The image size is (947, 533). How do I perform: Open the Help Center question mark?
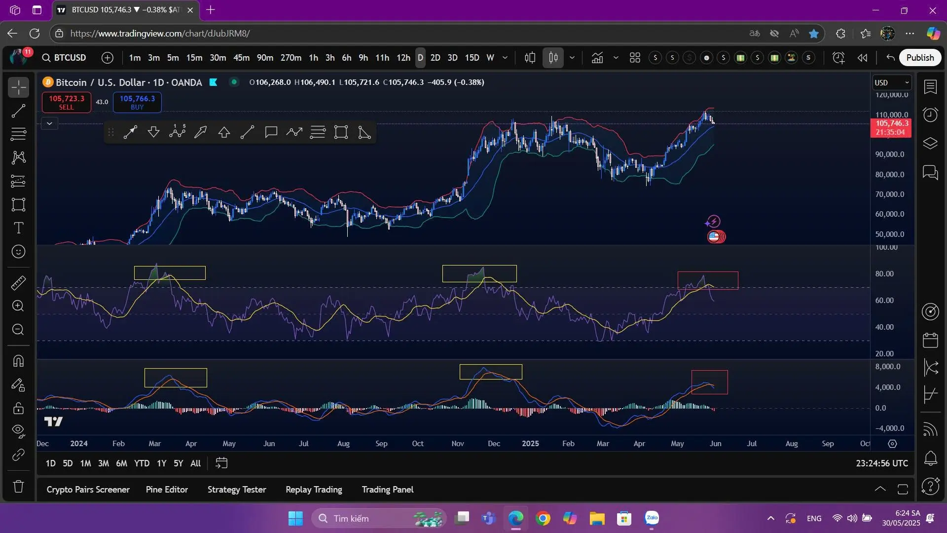[930, 487]
